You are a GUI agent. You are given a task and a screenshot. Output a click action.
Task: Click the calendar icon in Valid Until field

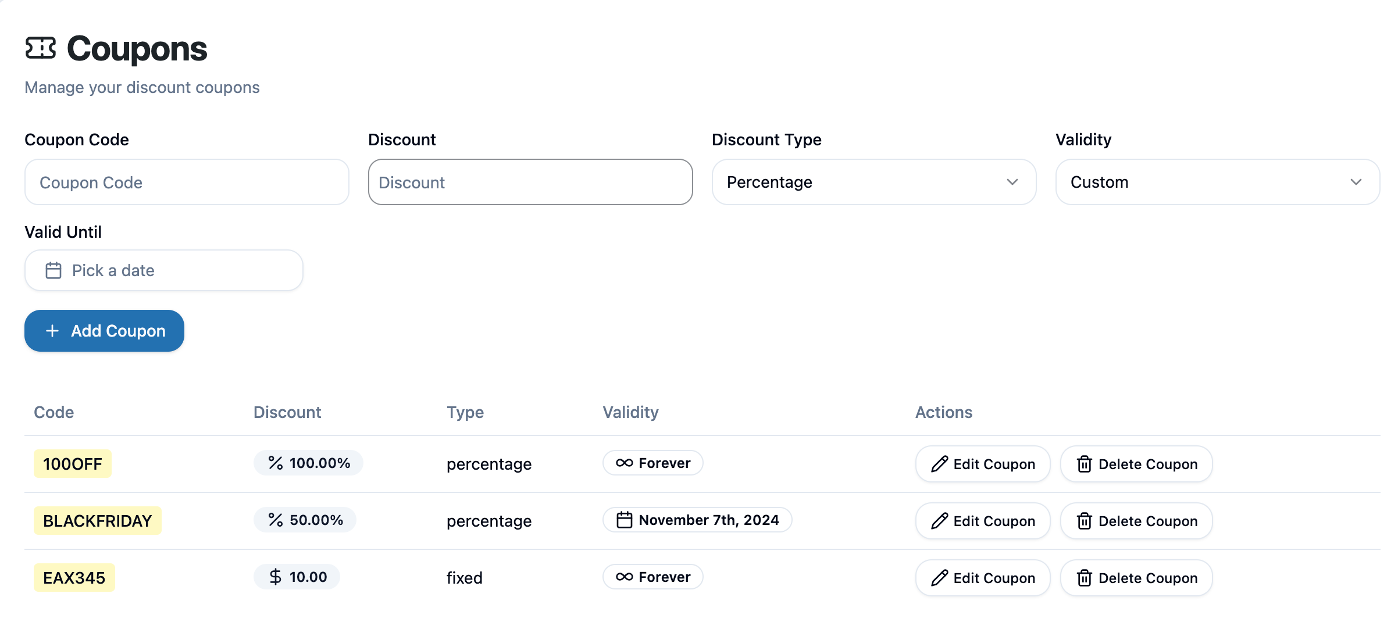(54, 270)
